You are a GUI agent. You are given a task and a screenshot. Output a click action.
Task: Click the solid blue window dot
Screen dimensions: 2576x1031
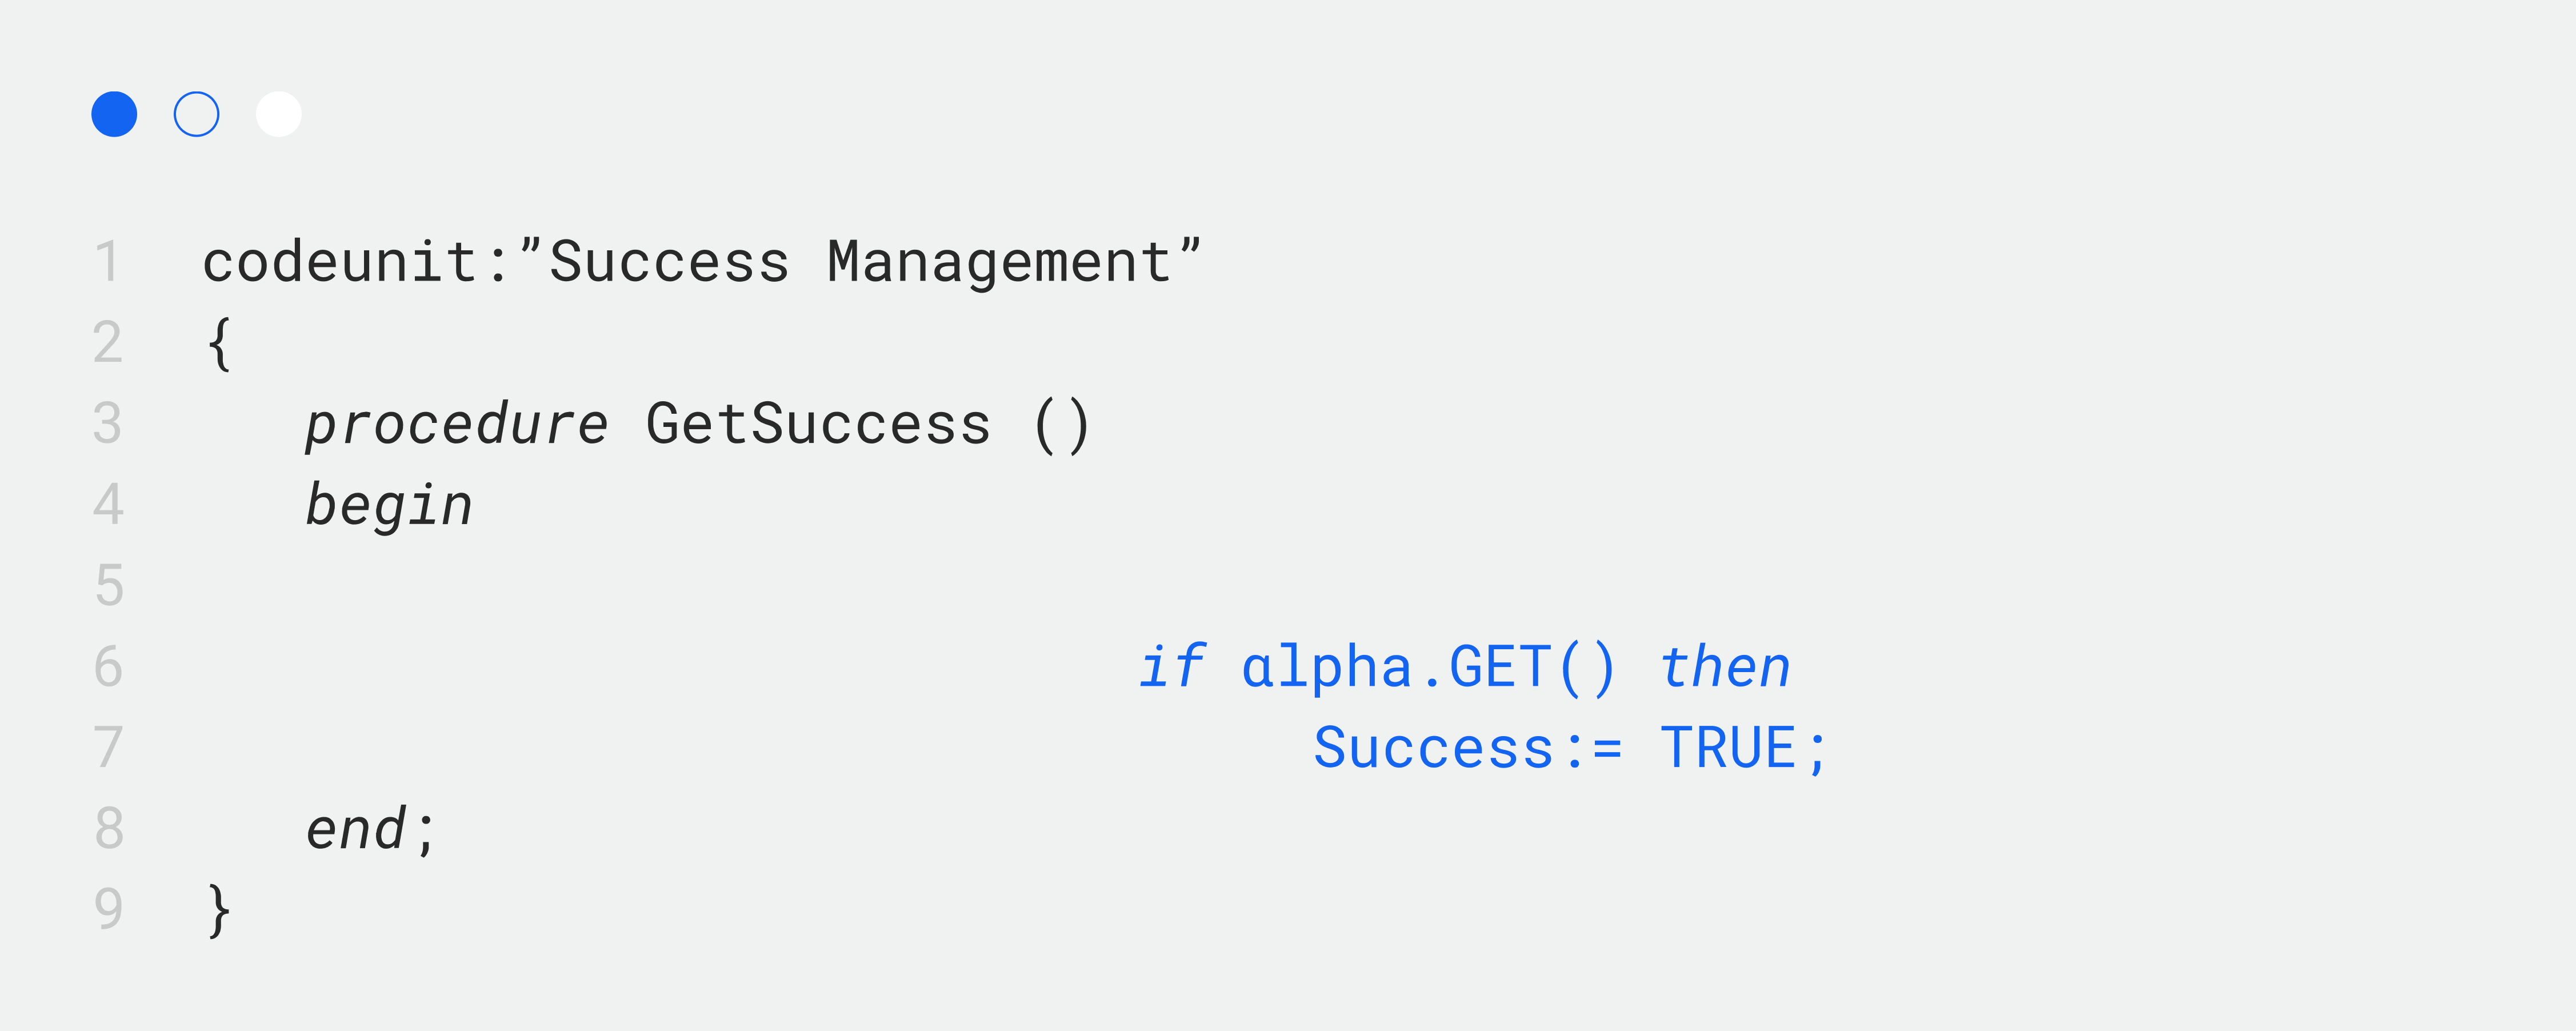[x=114, y=114]
